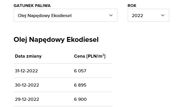The width and height of the screenshot is (177, 107).
Task: Click the Data zmiany column header
Action: pos(28,56)
